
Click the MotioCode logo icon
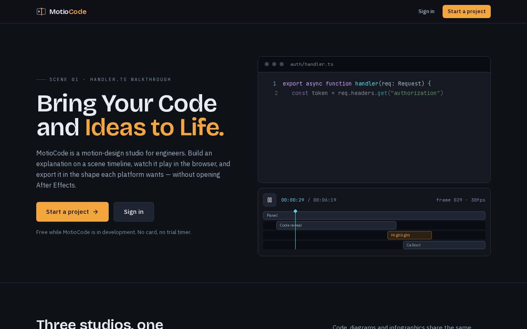point(41,12)
